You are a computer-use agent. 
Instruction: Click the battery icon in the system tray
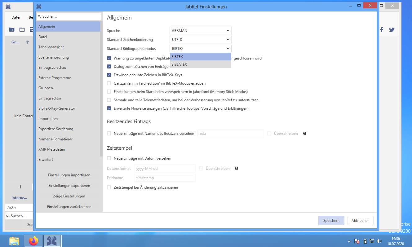coord(365,241)
